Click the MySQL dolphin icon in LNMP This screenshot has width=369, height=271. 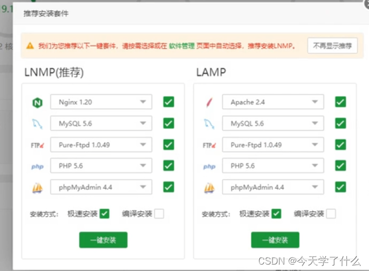coord(37,124)
